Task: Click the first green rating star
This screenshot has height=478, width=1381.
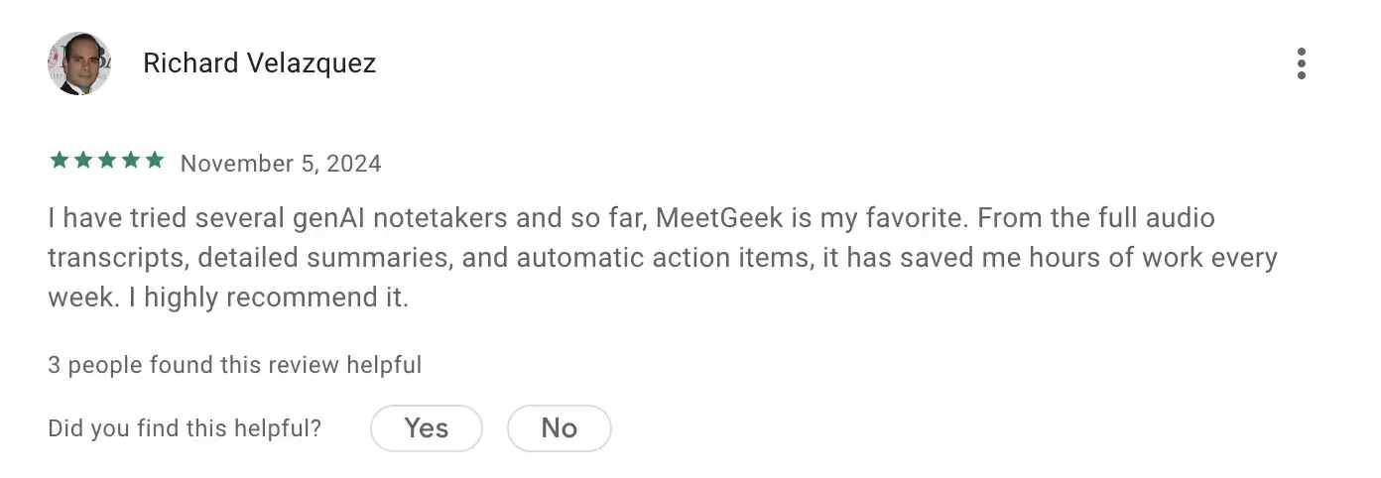Action: coord(59,161)
